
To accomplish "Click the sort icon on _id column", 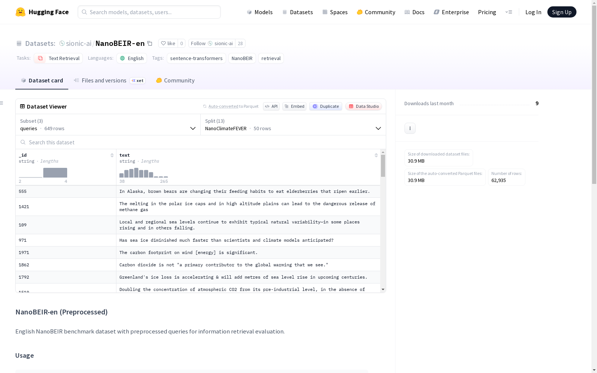I will point(112,155).
